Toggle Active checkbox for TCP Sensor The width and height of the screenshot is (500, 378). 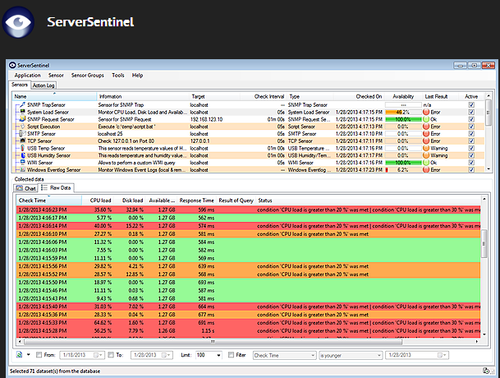tap(471, 141)
